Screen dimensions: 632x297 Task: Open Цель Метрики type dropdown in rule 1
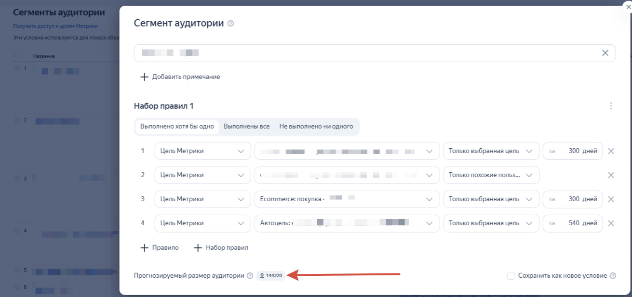202,151
